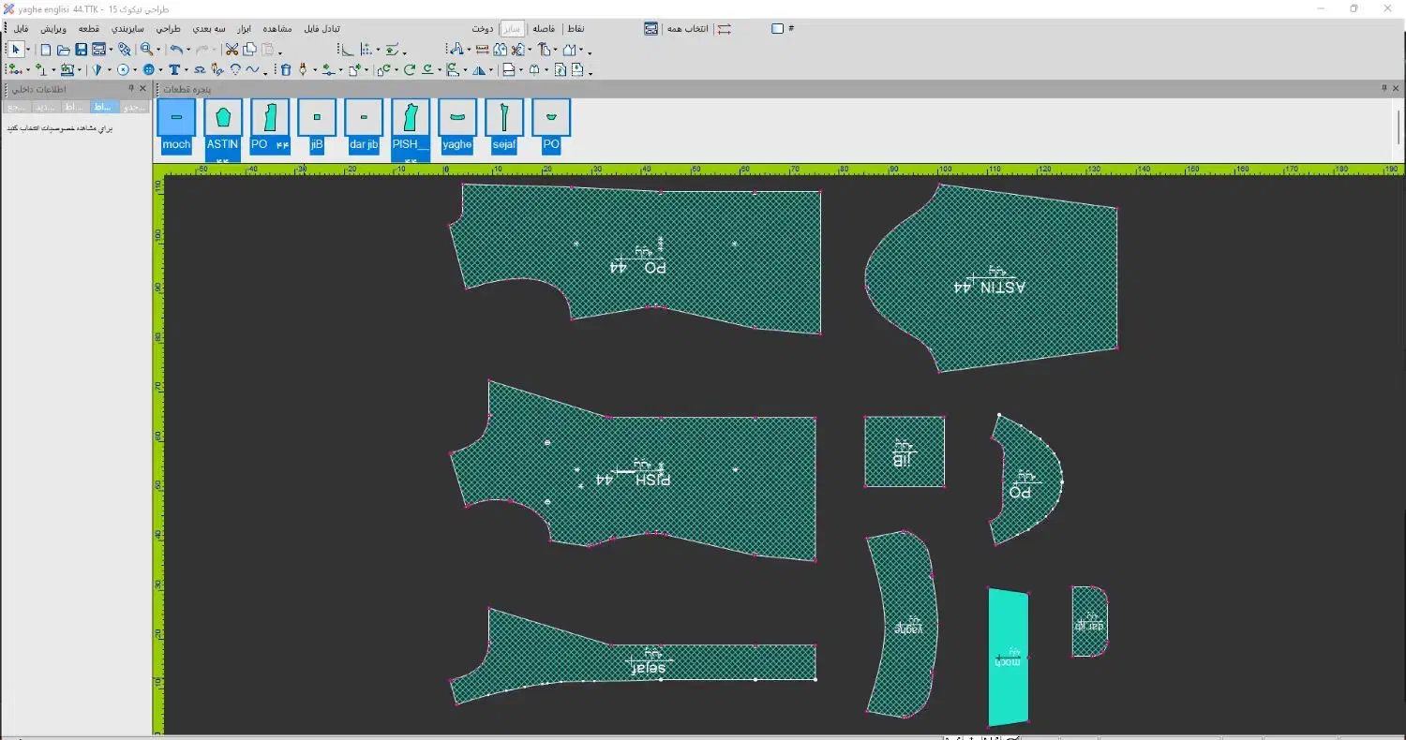The image size is (1406, 740).
Task: Expand dropdown next to print layout icon
Action: 111,51
